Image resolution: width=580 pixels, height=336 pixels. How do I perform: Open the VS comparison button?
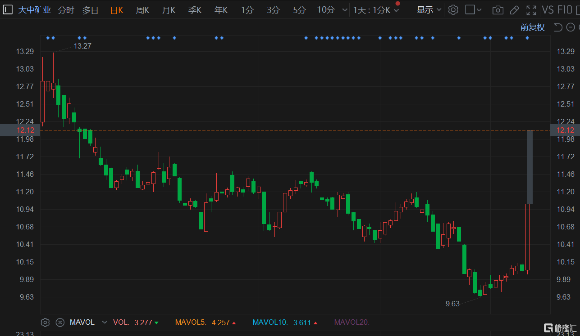coord(548,10)
